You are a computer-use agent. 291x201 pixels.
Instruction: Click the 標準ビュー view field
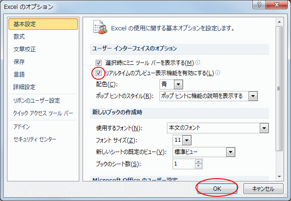click(200, 152)
